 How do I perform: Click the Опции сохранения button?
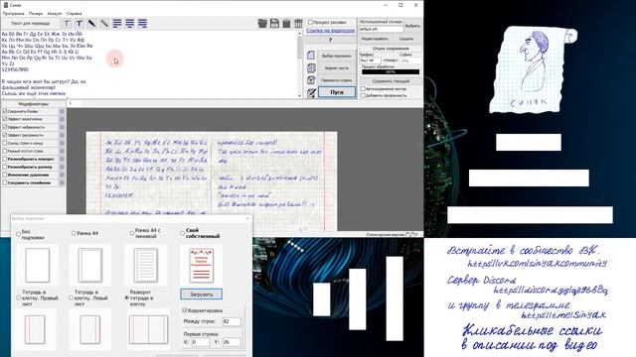391,49
